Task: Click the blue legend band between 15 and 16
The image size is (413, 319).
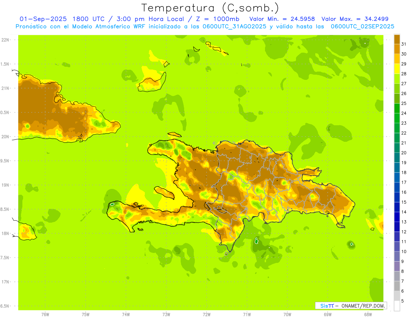Action: 397,197
